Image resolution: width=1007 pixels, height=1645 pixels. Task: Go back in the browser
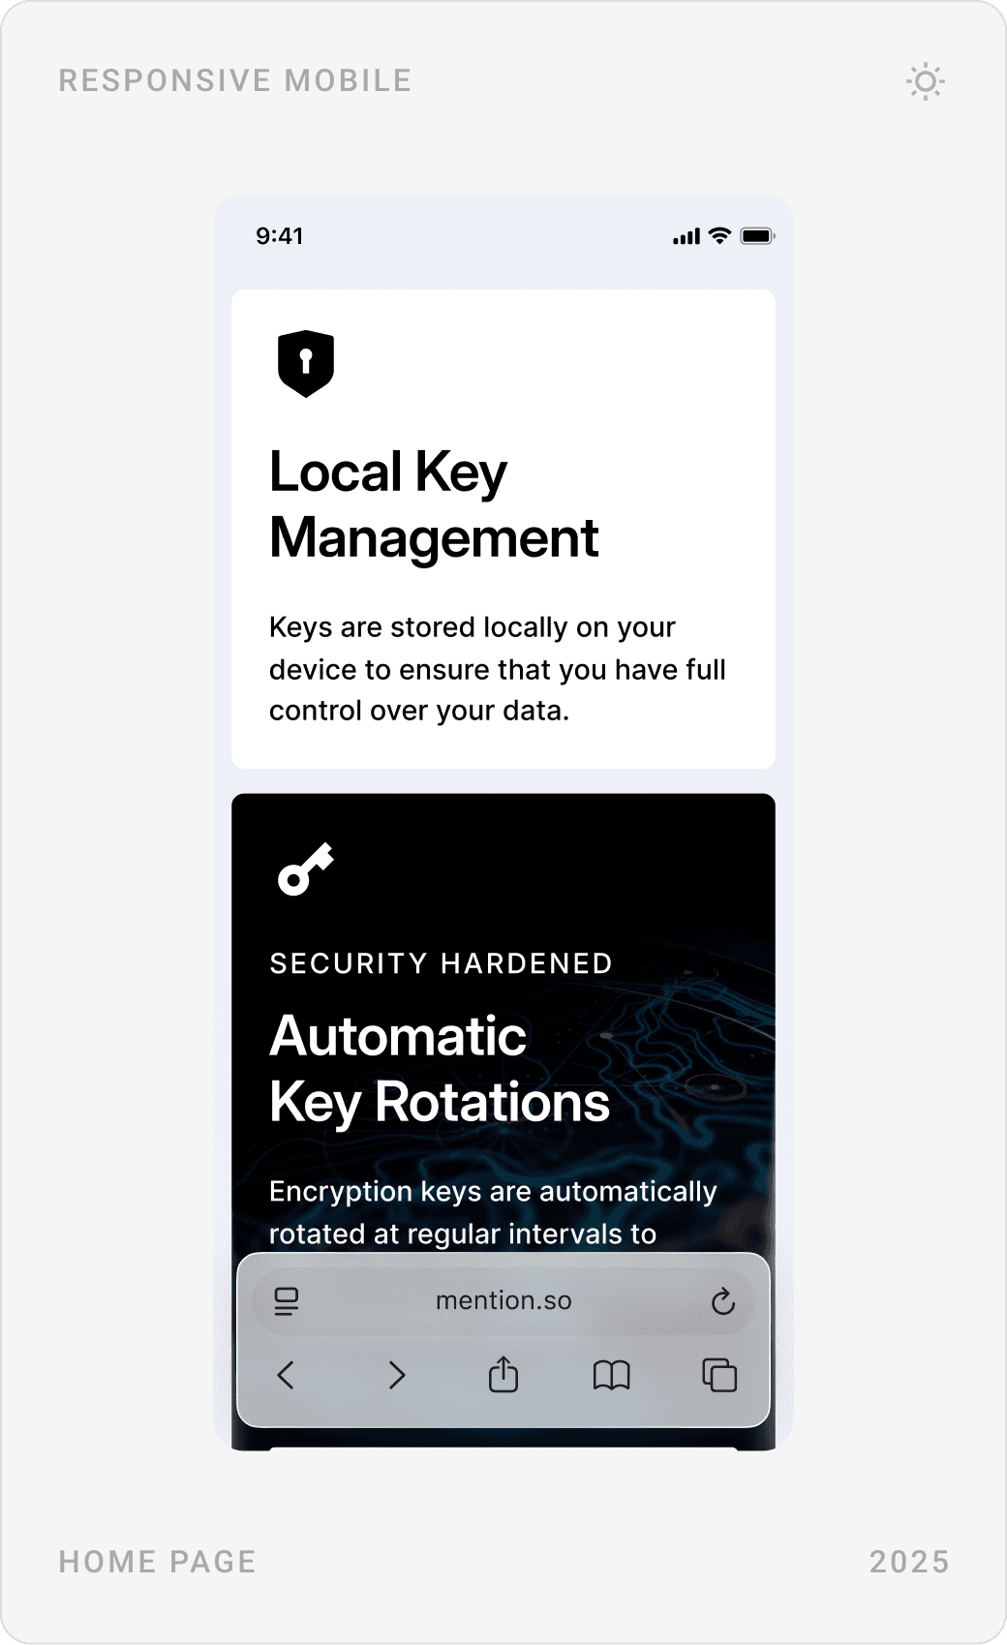pos(286,1375)
